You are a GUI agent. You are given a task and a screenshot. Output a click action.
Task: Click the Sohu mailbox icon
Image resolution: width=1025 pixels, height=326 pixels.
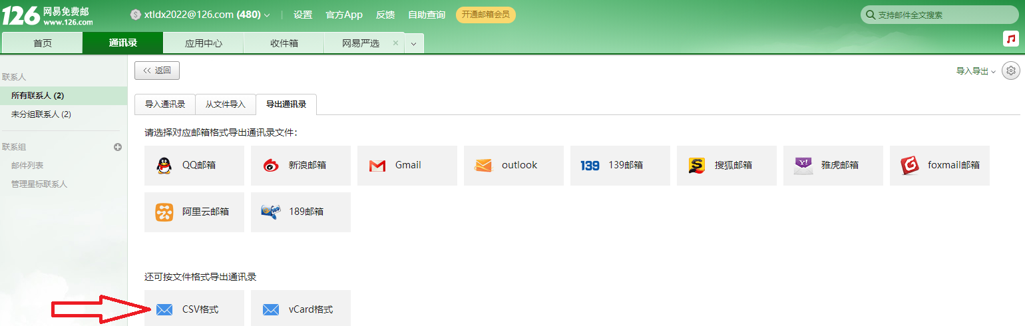(697, 166)
